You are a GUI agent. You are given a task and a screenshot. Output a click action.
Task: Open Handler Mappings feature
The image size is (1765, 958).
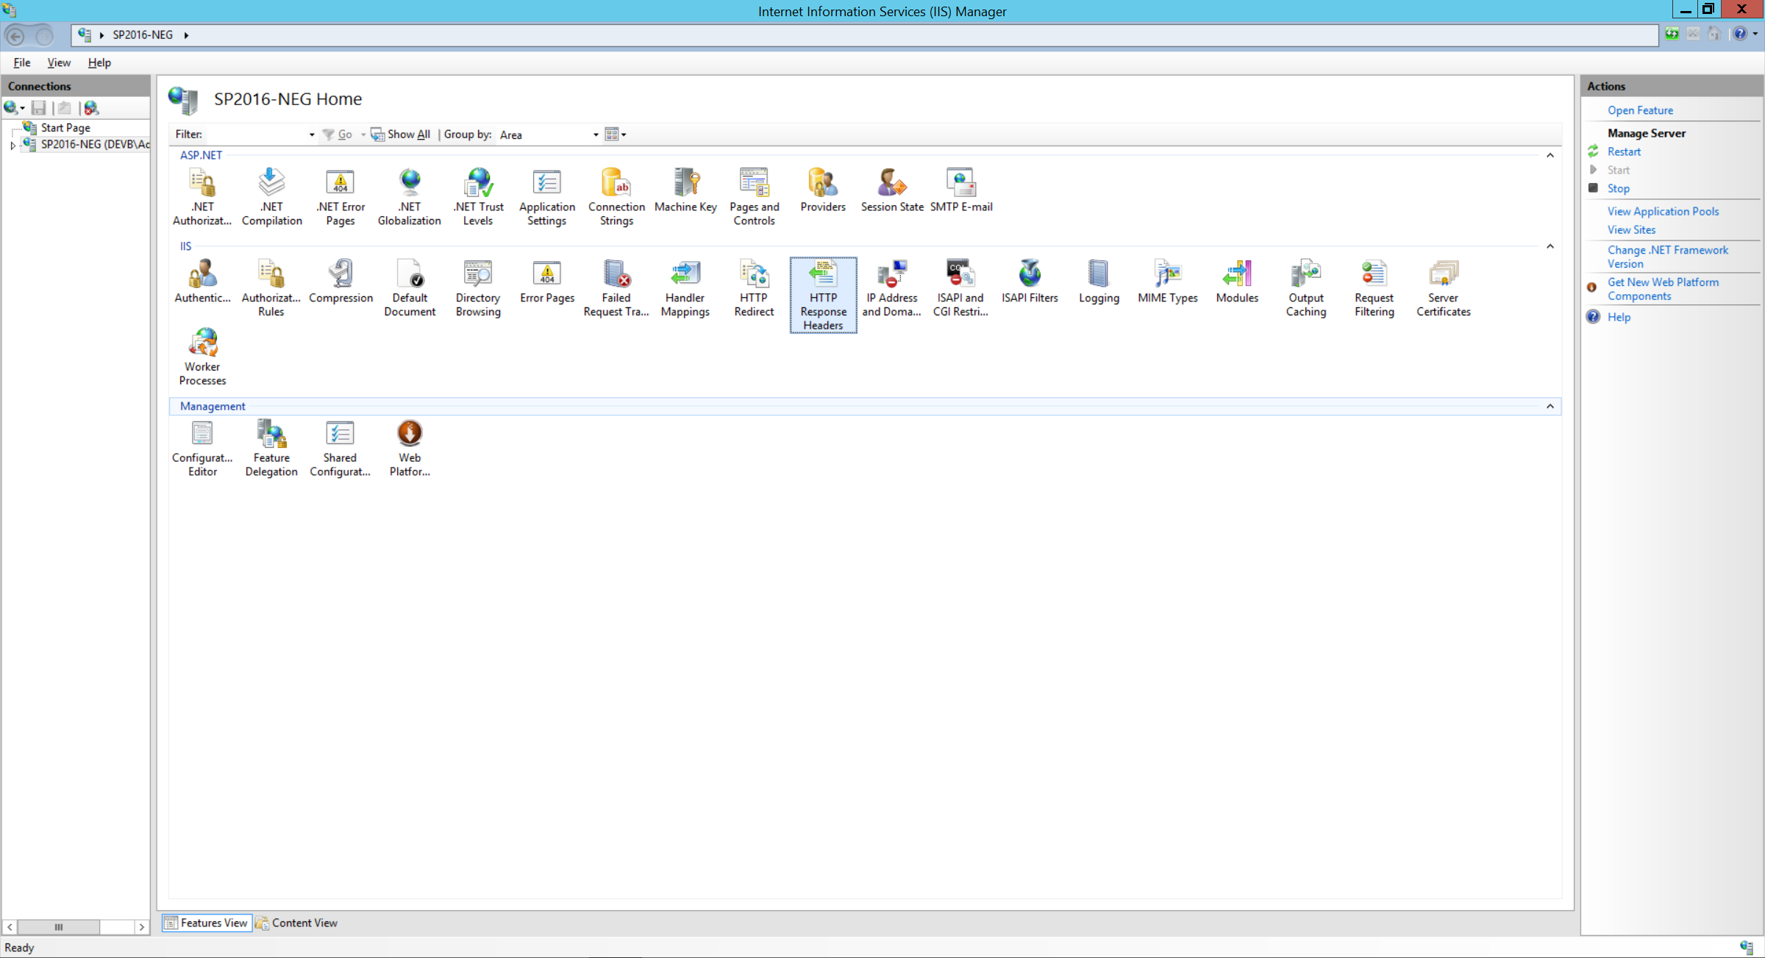(685, 287)
